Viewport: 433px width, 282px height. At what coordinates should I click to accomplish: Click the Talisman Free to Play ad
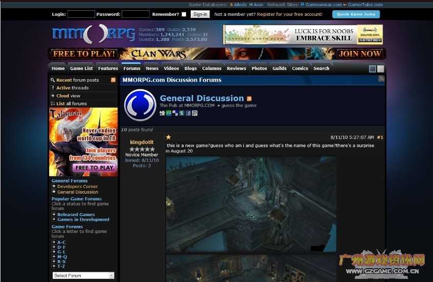coord(83,142)
